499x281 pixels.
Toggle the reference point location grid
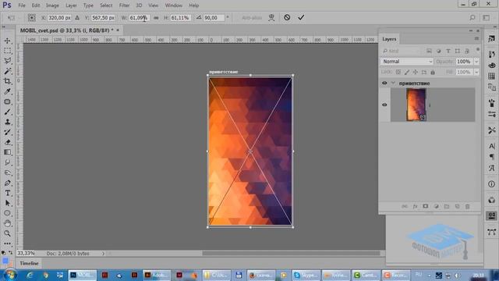(x=31, y=17)
